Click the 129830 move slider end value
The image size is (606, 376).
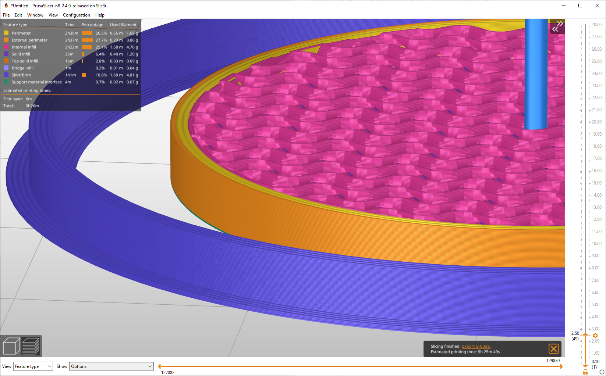(x=553, y=361)
